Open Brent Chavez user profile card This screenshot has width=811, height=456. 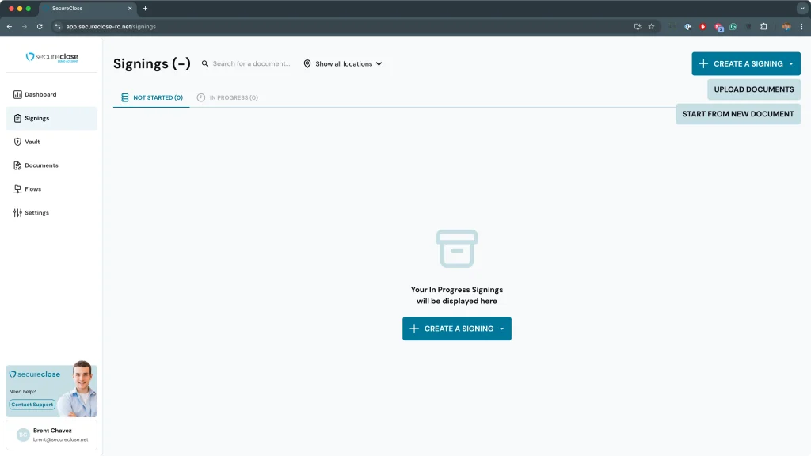pyautogui.click(x=51, y=435)
